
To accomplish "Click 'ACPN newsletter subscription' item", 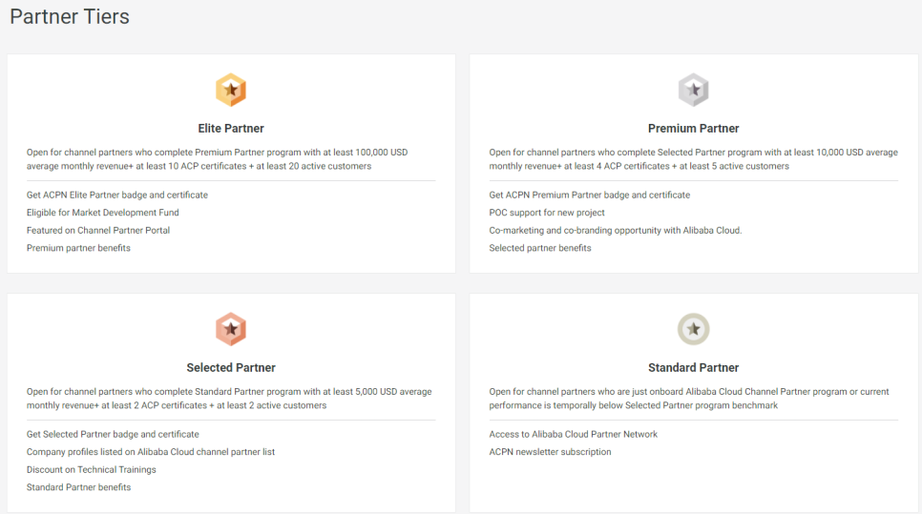I will (551, 452).
